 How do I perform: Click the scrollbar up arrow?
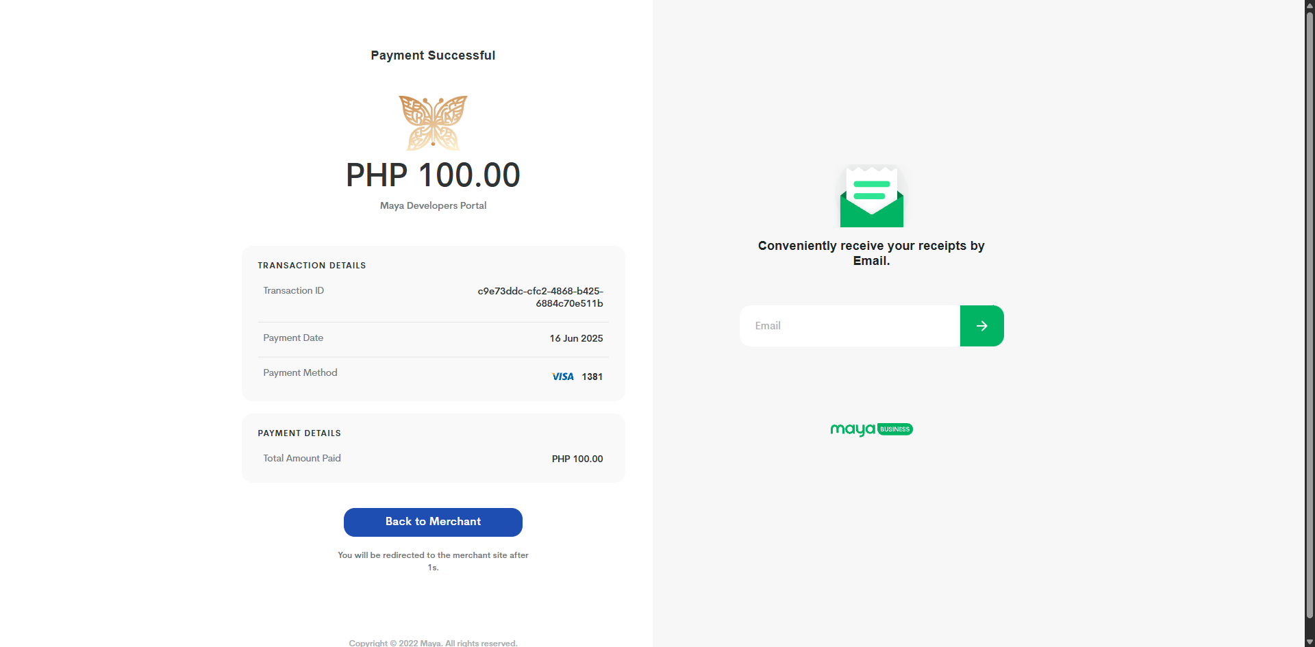pos(1310,5)
